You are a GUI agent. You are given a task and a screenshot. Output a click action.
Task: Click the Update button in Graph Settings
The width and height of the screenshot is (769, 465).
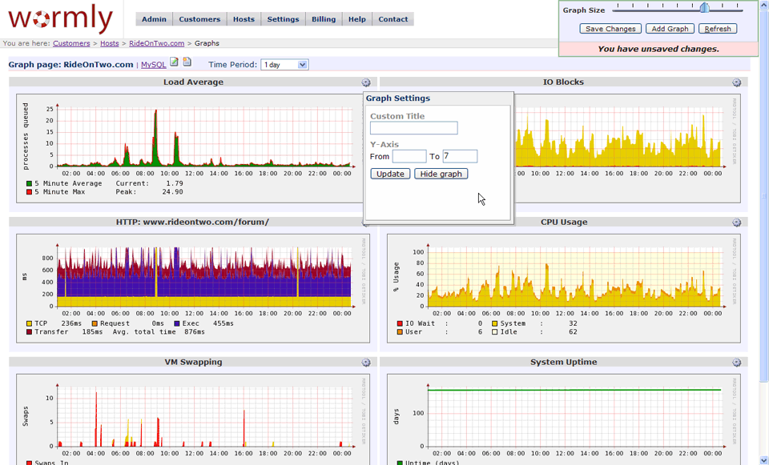click(390, 173)
